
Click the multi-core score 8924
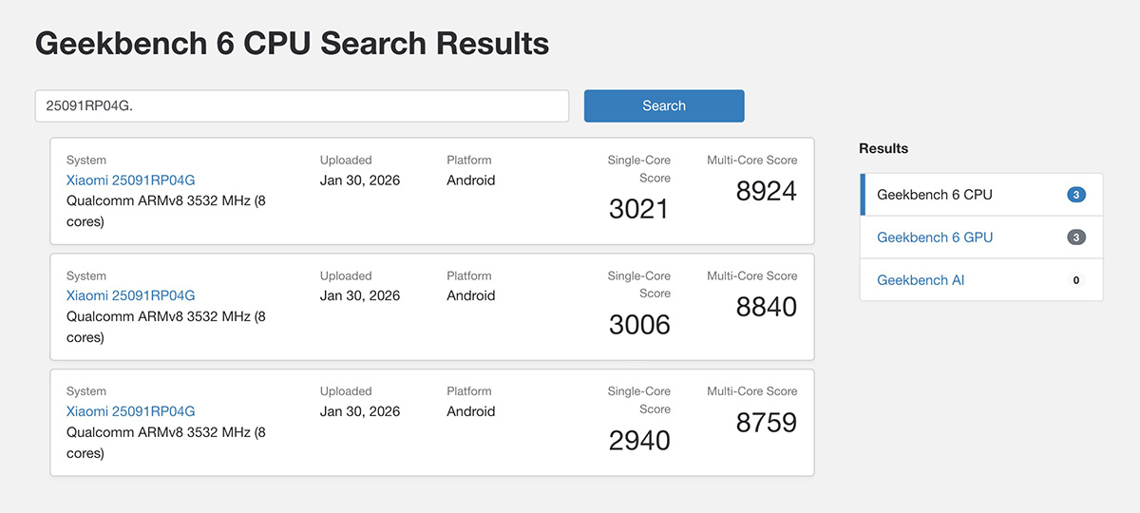766,191
